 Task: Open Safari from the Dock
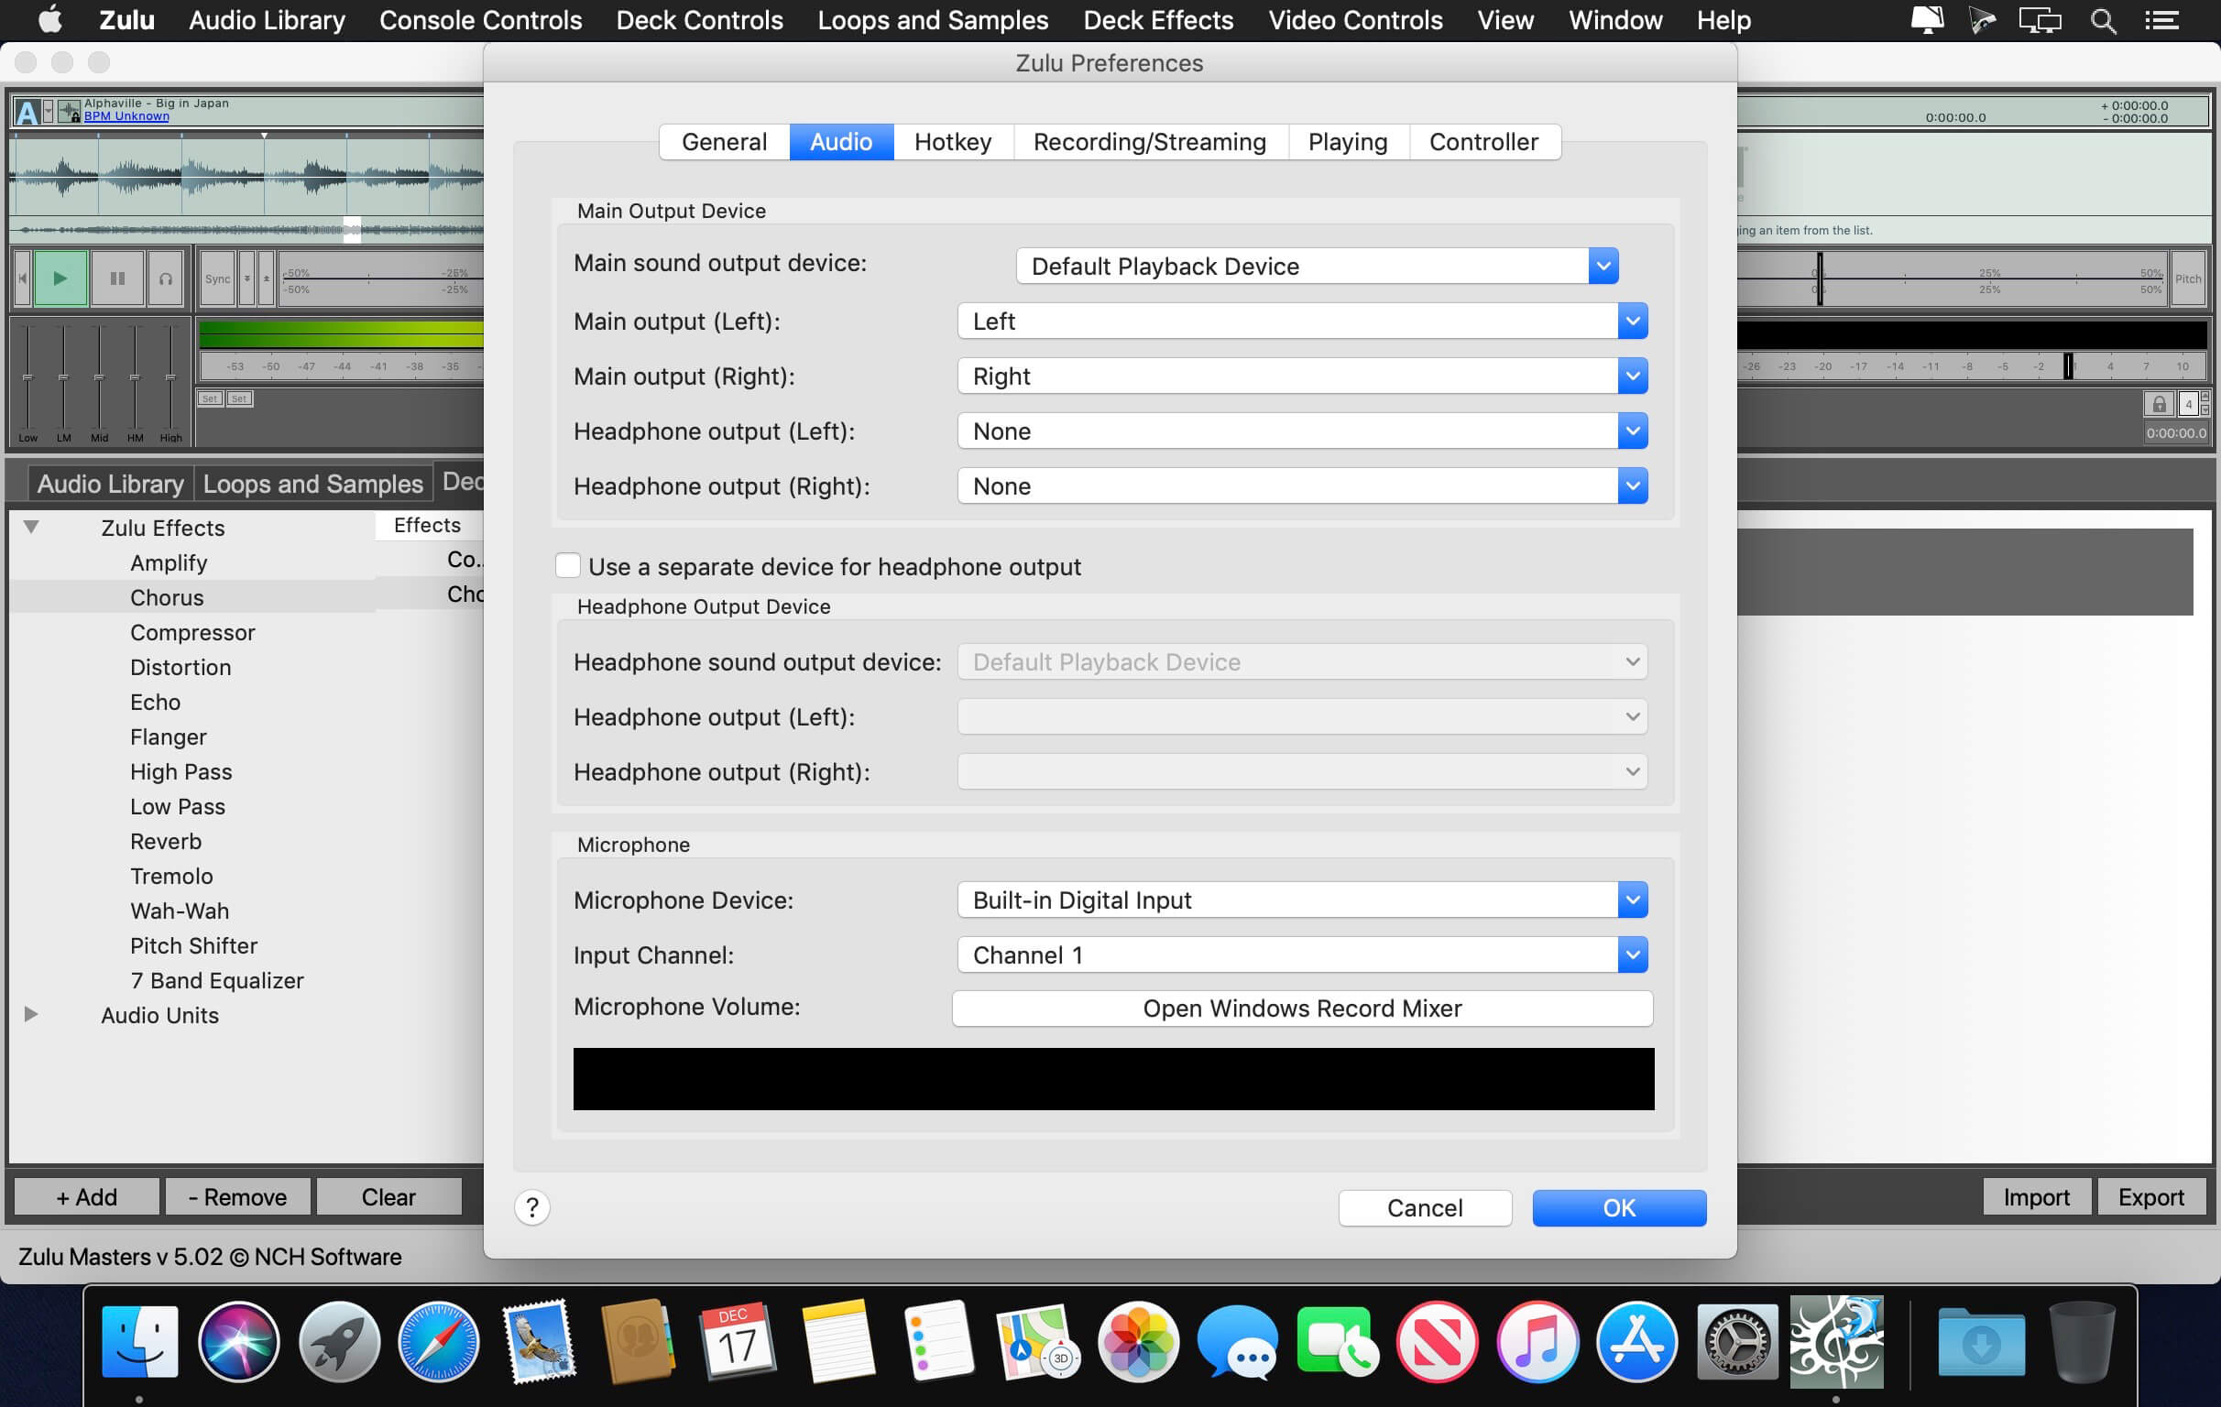coord(438,1341)
